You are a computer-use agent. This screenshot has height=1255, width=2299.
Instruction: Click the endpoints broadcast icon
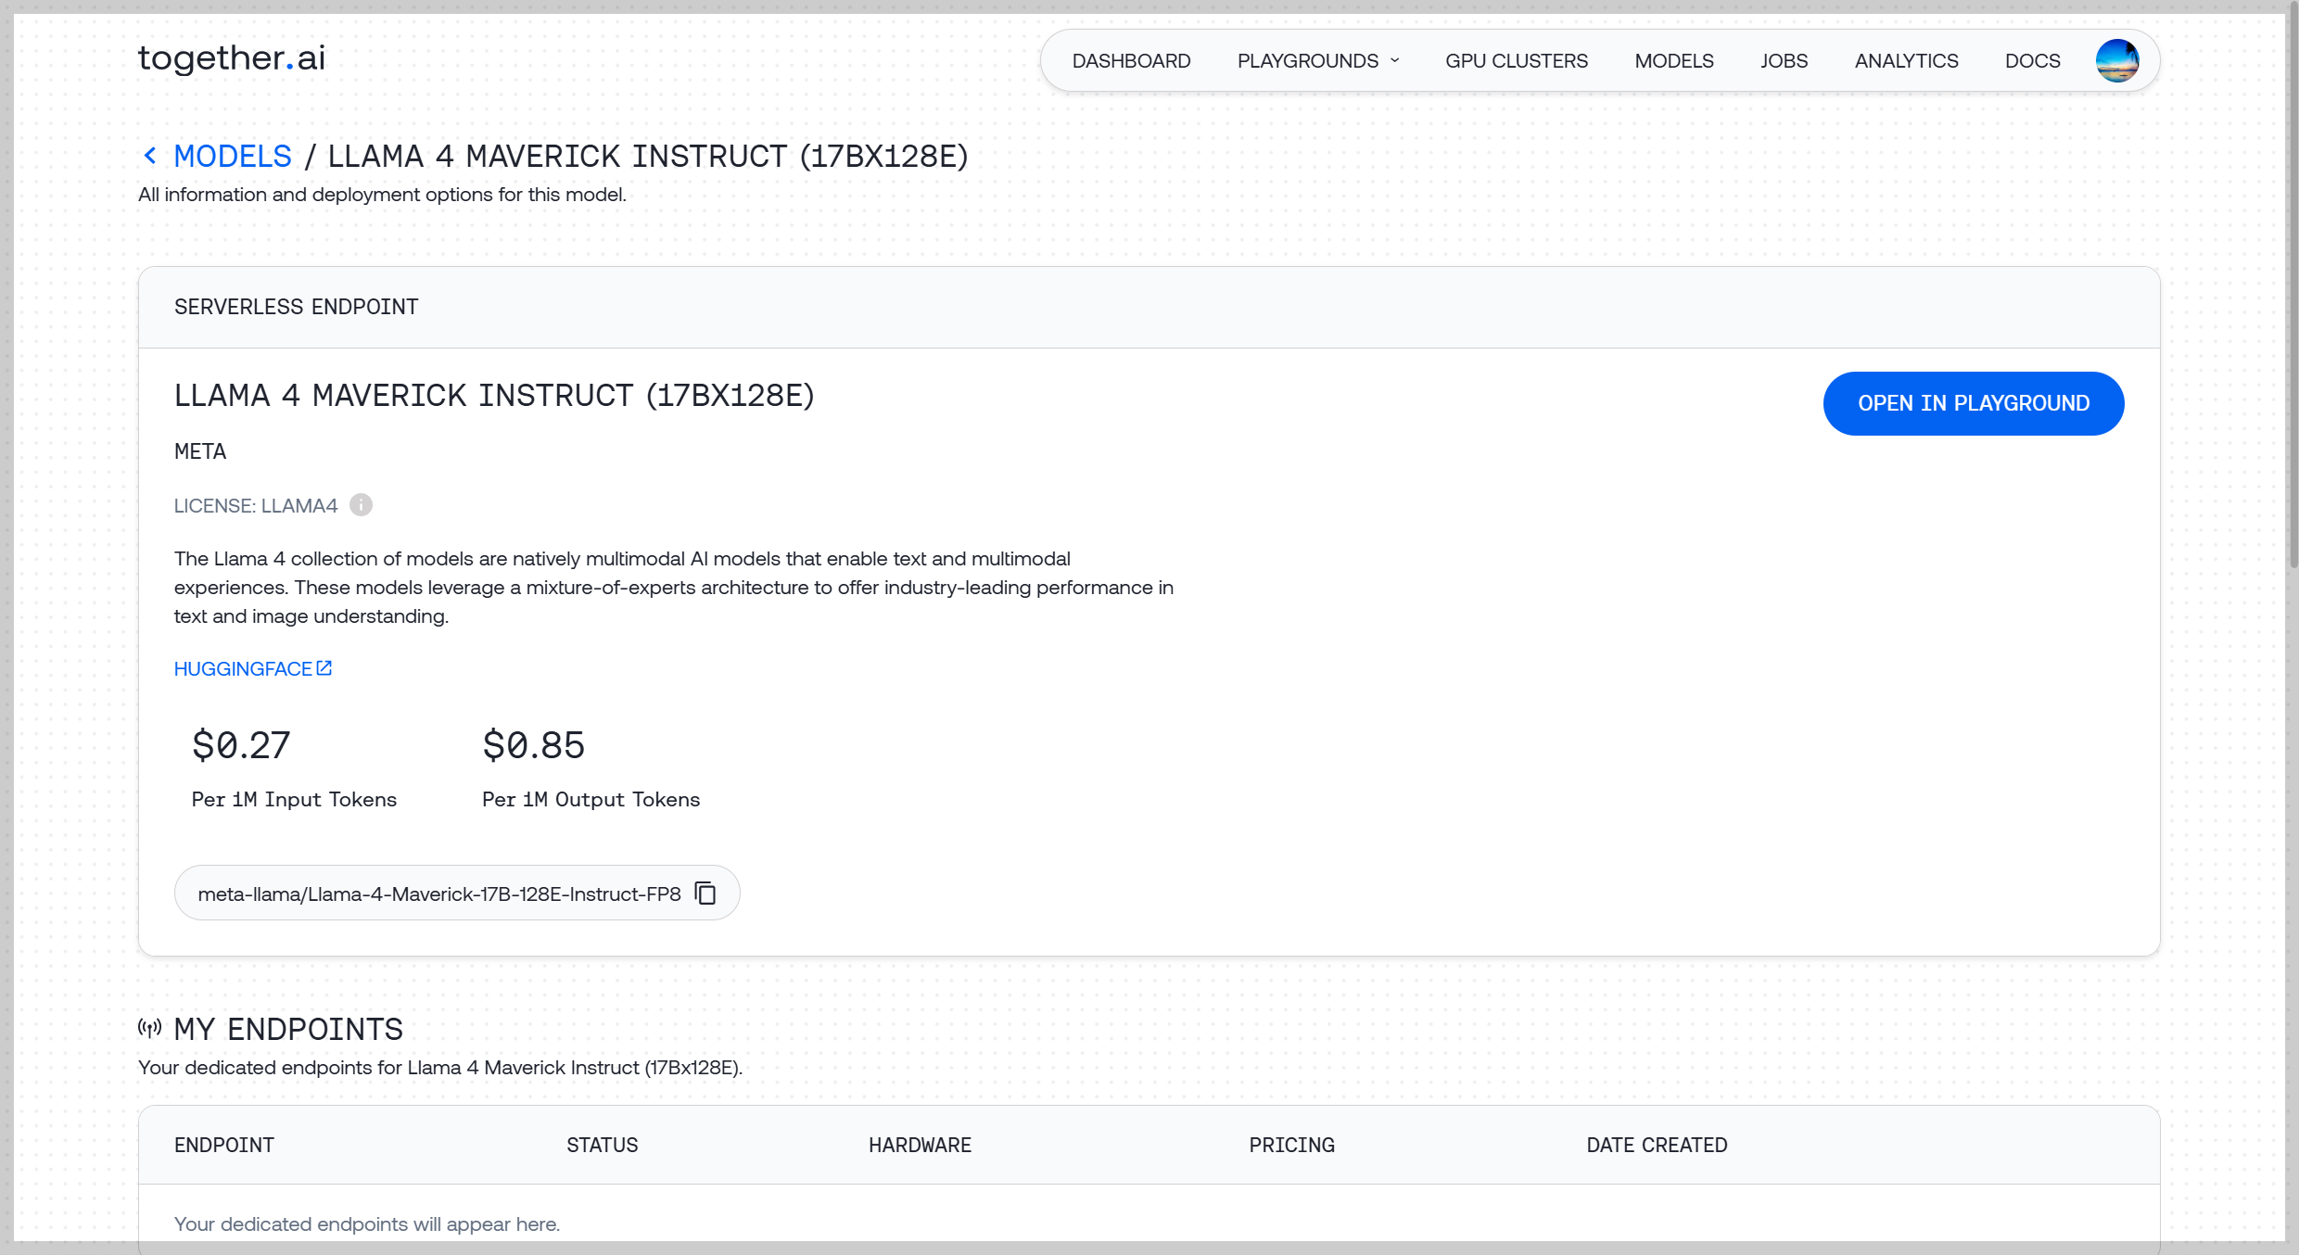coord(149,1028)
